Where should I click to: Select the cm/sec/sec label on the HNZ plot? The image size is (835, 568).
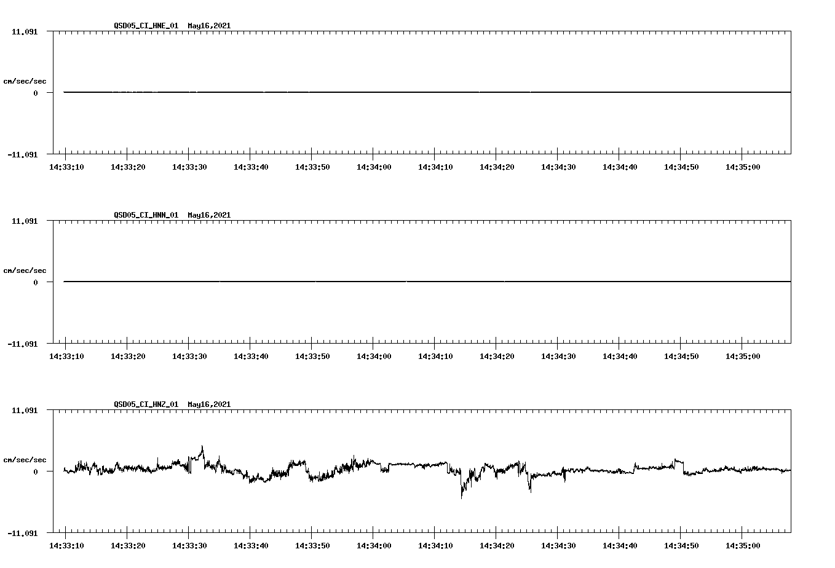click(x=25, y=459)
